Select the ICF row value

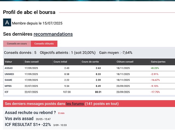click(7, 92)
